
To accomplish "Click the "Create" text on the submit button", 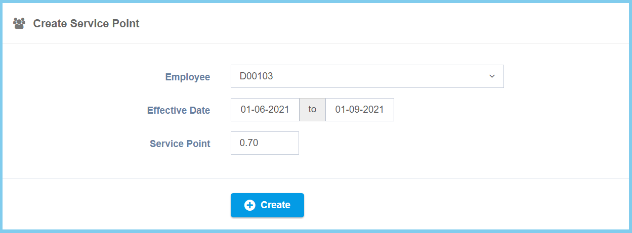I will (275, 205).
